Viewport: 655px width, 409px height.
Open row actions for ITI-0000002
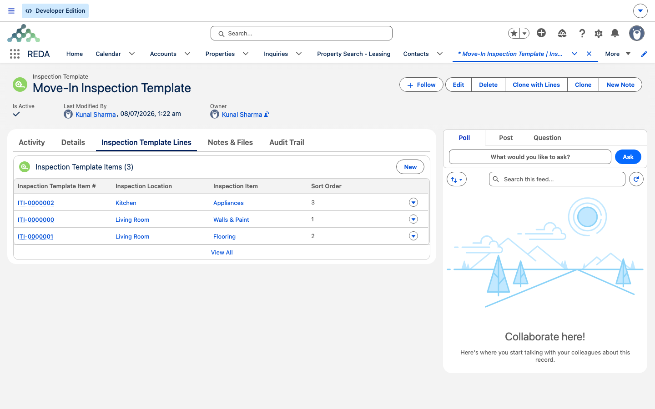[413, 202]
